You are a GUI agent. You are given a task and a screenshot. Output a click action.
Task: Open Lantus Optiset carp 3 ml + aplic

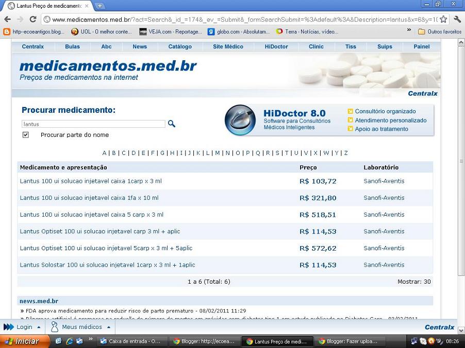tap(100, 231)
